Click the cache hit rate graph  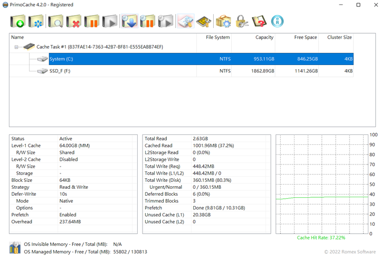[322, 185]
